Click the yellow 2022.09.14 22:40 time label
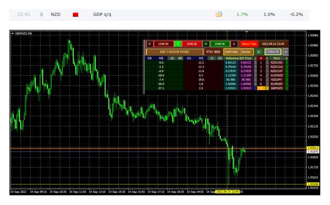The height and width of the screenshot is (205, 330). (x=227, y=192)
